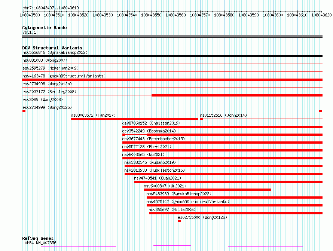This screenshot has height=251, width=333.
Task: Click the thick red bar under nsv4163478
Action: pyautogui.click(x=172, y=80)
